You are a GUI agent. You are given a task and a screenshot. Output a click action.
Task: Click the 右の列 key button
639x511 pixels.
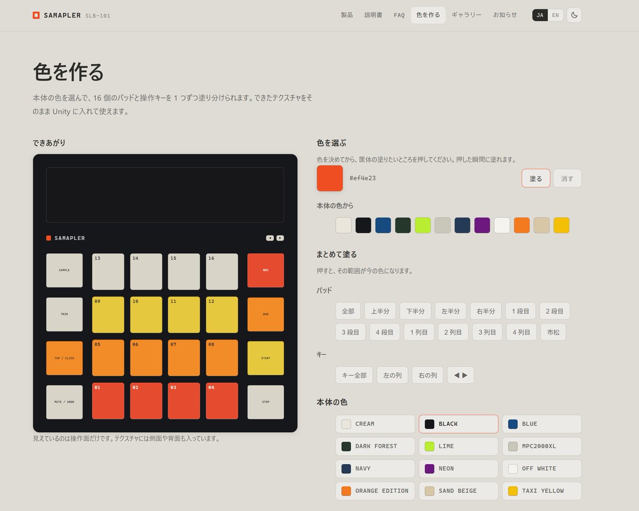[x=428, y=375]
